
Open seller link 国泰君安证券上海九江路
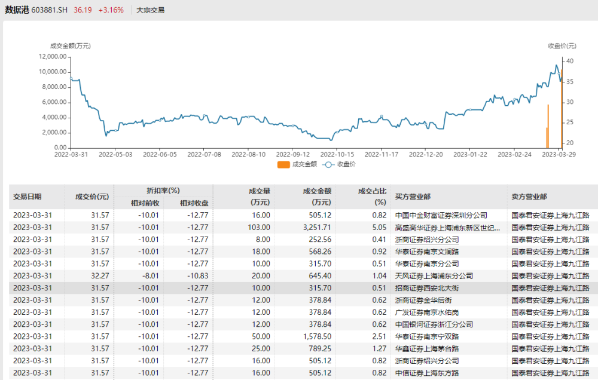(x=550, y=214)
